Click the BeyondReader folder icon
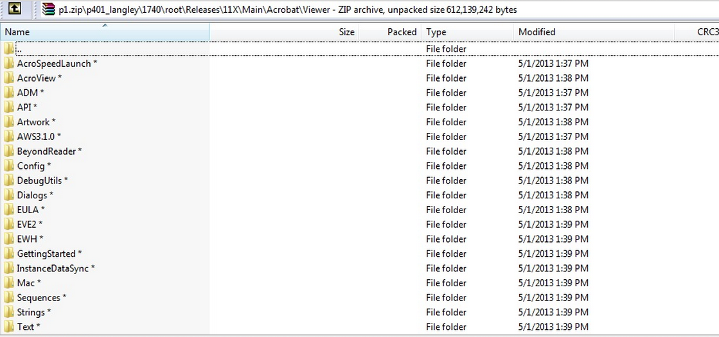The height and width of the screenshot is (337, 719). click(x=9, y=151)
